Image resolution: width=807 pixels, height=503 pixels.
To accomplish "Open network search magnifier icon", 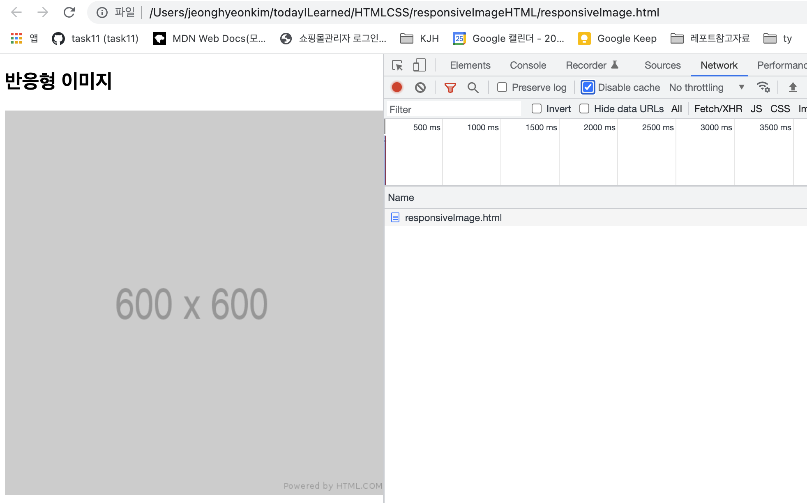I will [473, 88].
